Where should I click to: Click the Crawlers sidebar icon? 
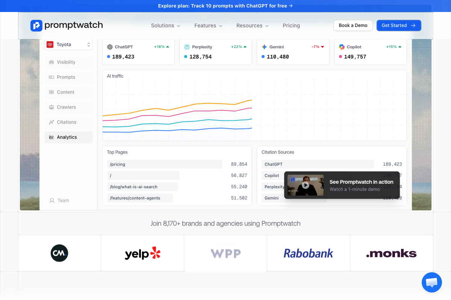click(51, 107)
